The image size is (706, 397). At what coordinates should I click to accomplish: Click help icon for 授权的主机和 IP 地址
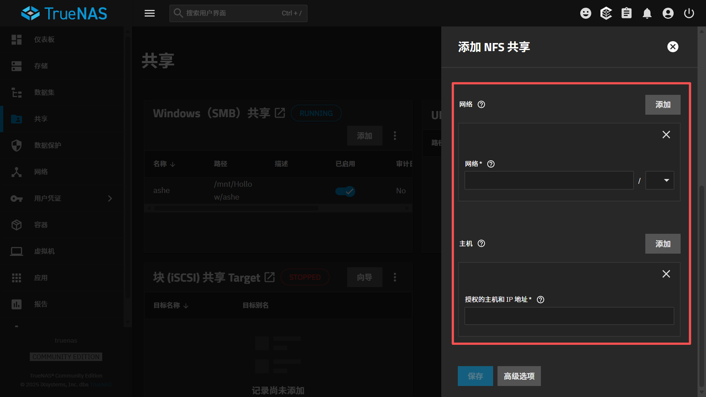pos(540,300)
